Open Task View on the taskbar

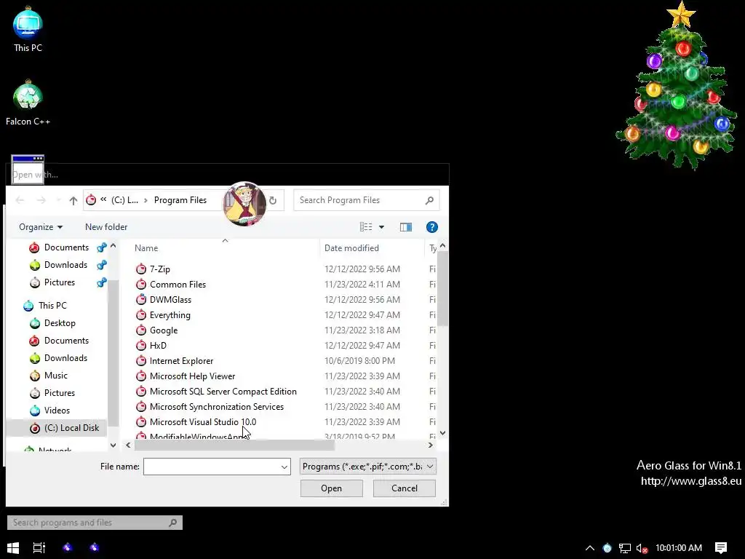pos(39,547)
